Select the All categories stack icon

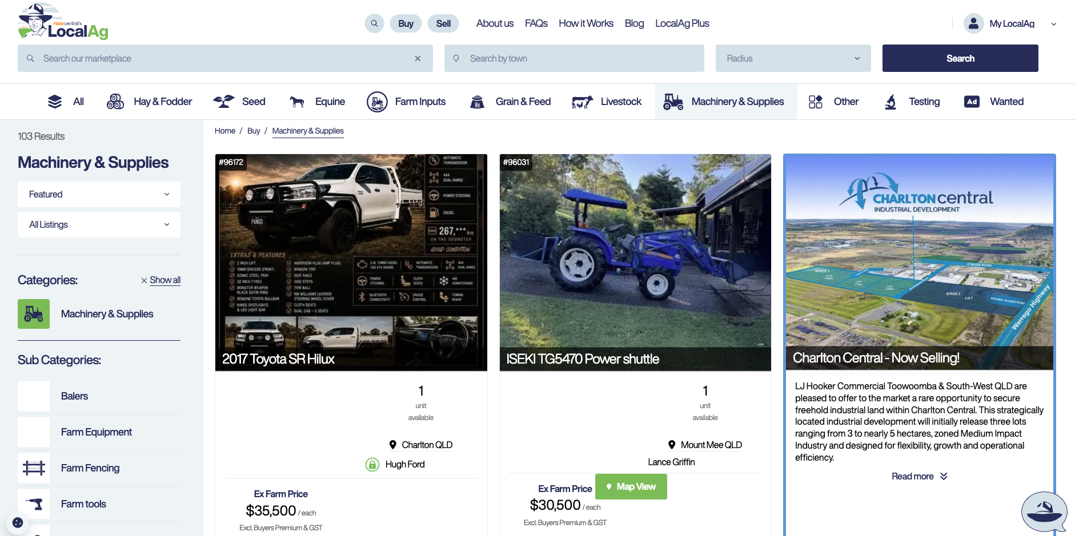(x=55, y=102)
